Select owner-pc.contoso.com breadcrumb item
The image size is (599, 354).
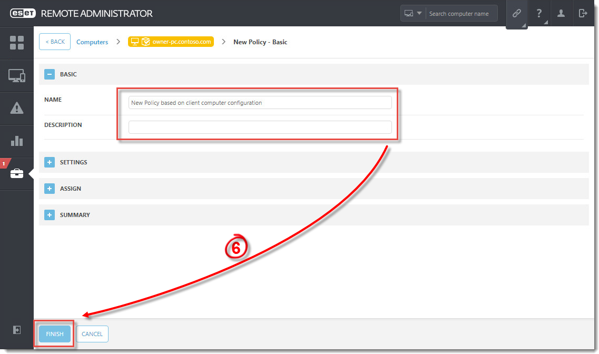point(171,42)
